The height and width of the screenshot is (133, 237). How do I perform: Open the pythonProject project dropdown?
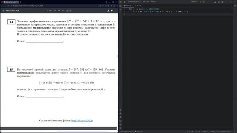[x=134, y=2]
